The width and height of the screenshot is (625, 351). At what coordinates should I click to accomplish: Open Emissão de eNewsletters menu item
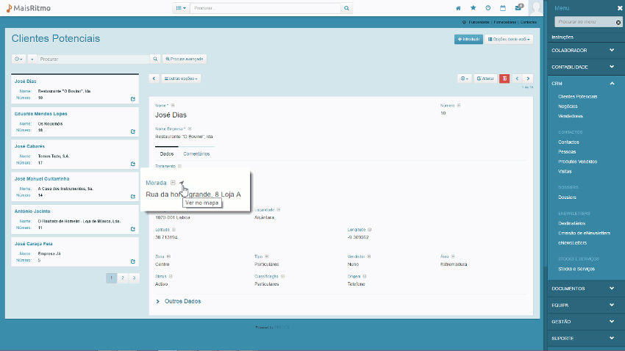click(584, 234)
